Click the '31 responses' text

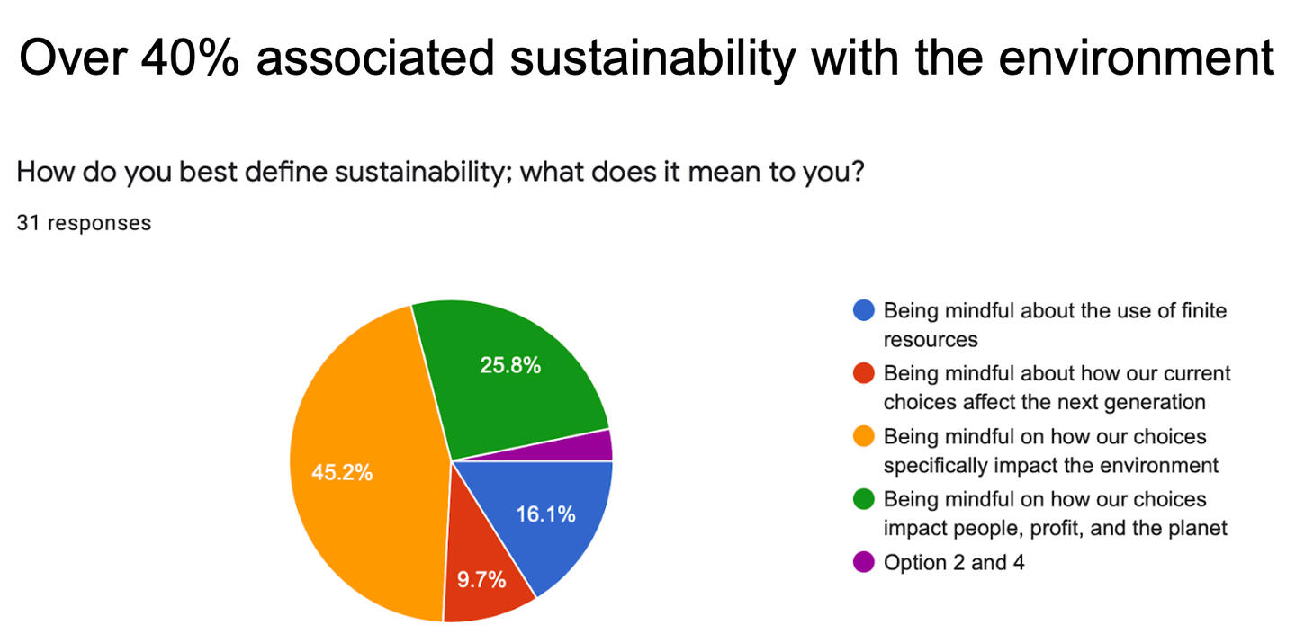point(84,223)
